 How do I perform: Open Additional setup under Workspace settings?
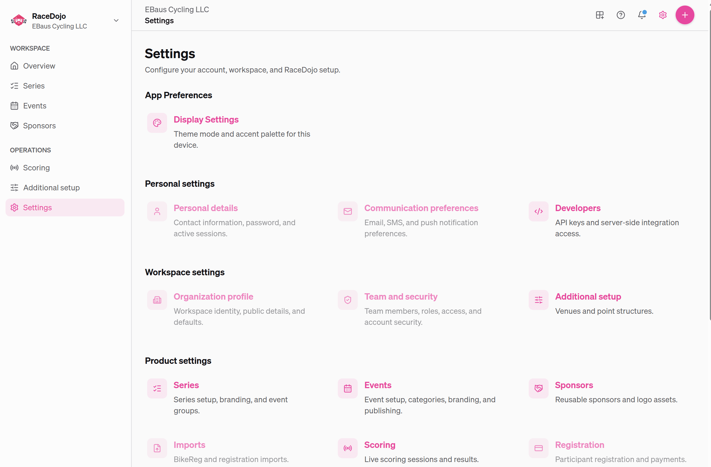pyautogui.click(x=588, y=296)
